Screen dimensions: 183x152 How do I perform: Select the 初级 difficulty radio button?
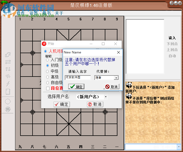click(x=48, y=66)
